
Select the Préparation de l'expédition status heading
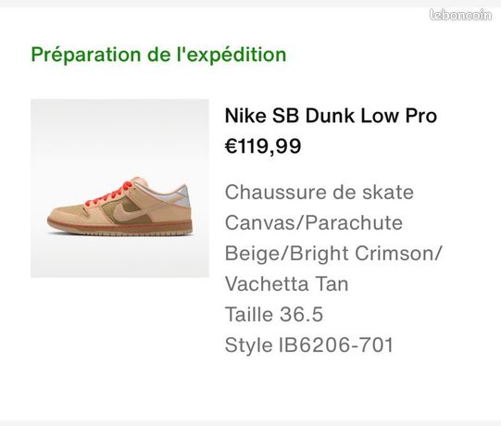(x=158, y=55)
